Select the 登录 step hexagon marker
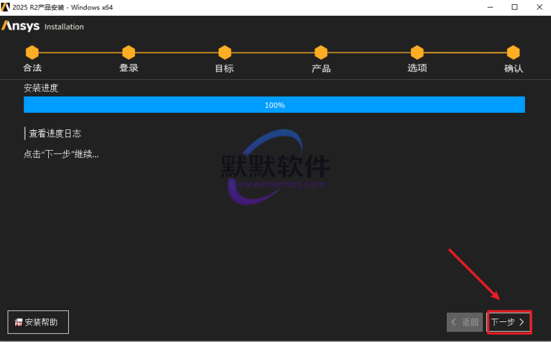The height and width of the screenshot is (342, 551). [128, 52]
